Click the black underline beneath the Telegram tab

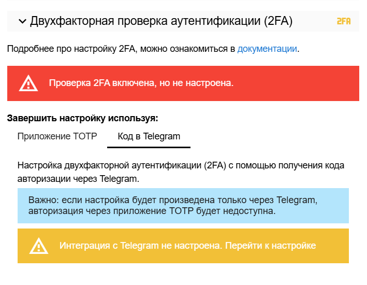(149, 147)
